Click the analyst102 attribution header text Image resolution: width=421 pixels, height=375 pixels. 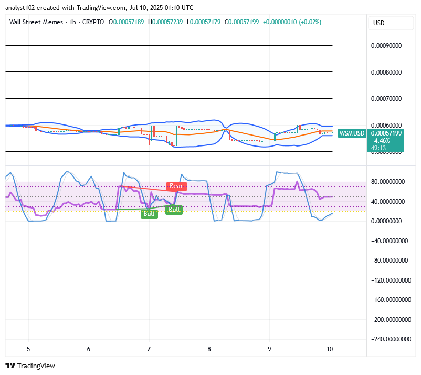coord(99,8)
